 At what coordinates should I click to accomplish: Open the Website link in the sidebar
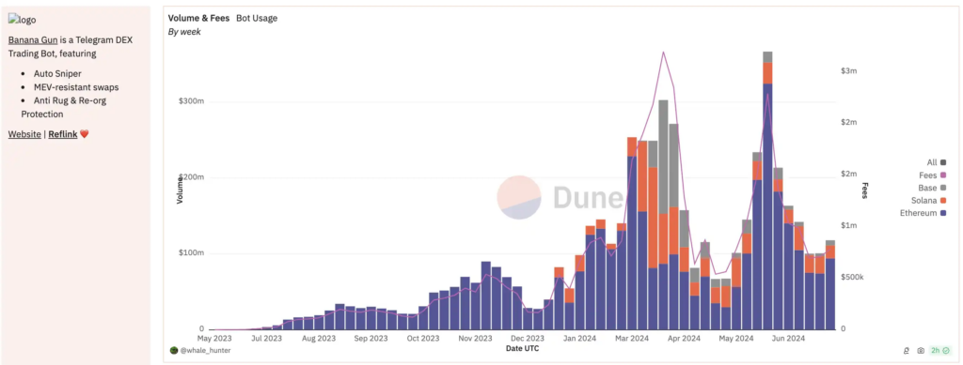tap(24, 134)
